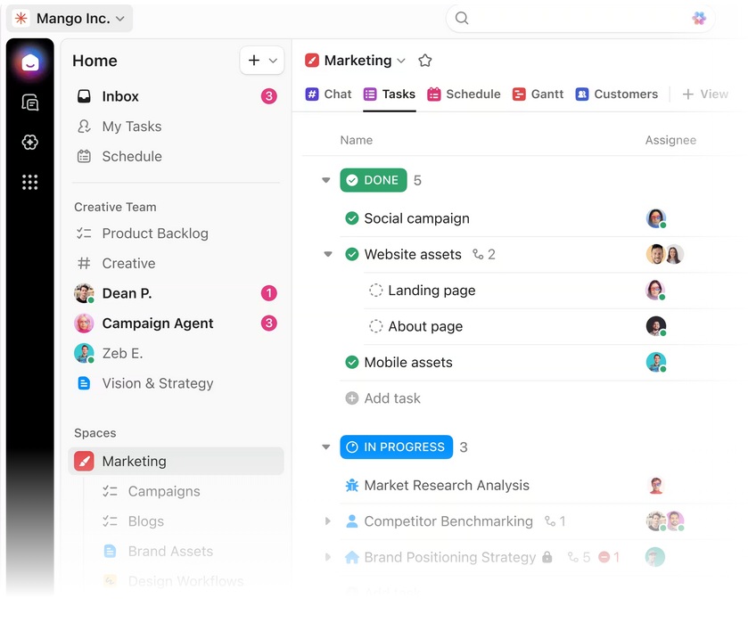Image resolution: width=748 pixels, height=631 pixels.
Task: Click Add task below Mobile assets
Action: click(x=382, y=398)
